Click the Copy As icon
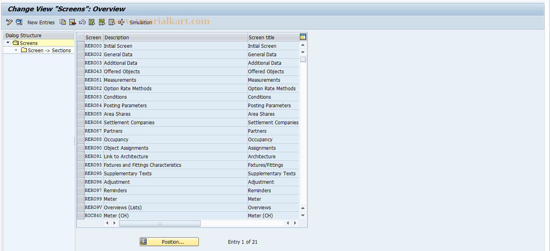 pyautogui.click(x=63, y=22)
